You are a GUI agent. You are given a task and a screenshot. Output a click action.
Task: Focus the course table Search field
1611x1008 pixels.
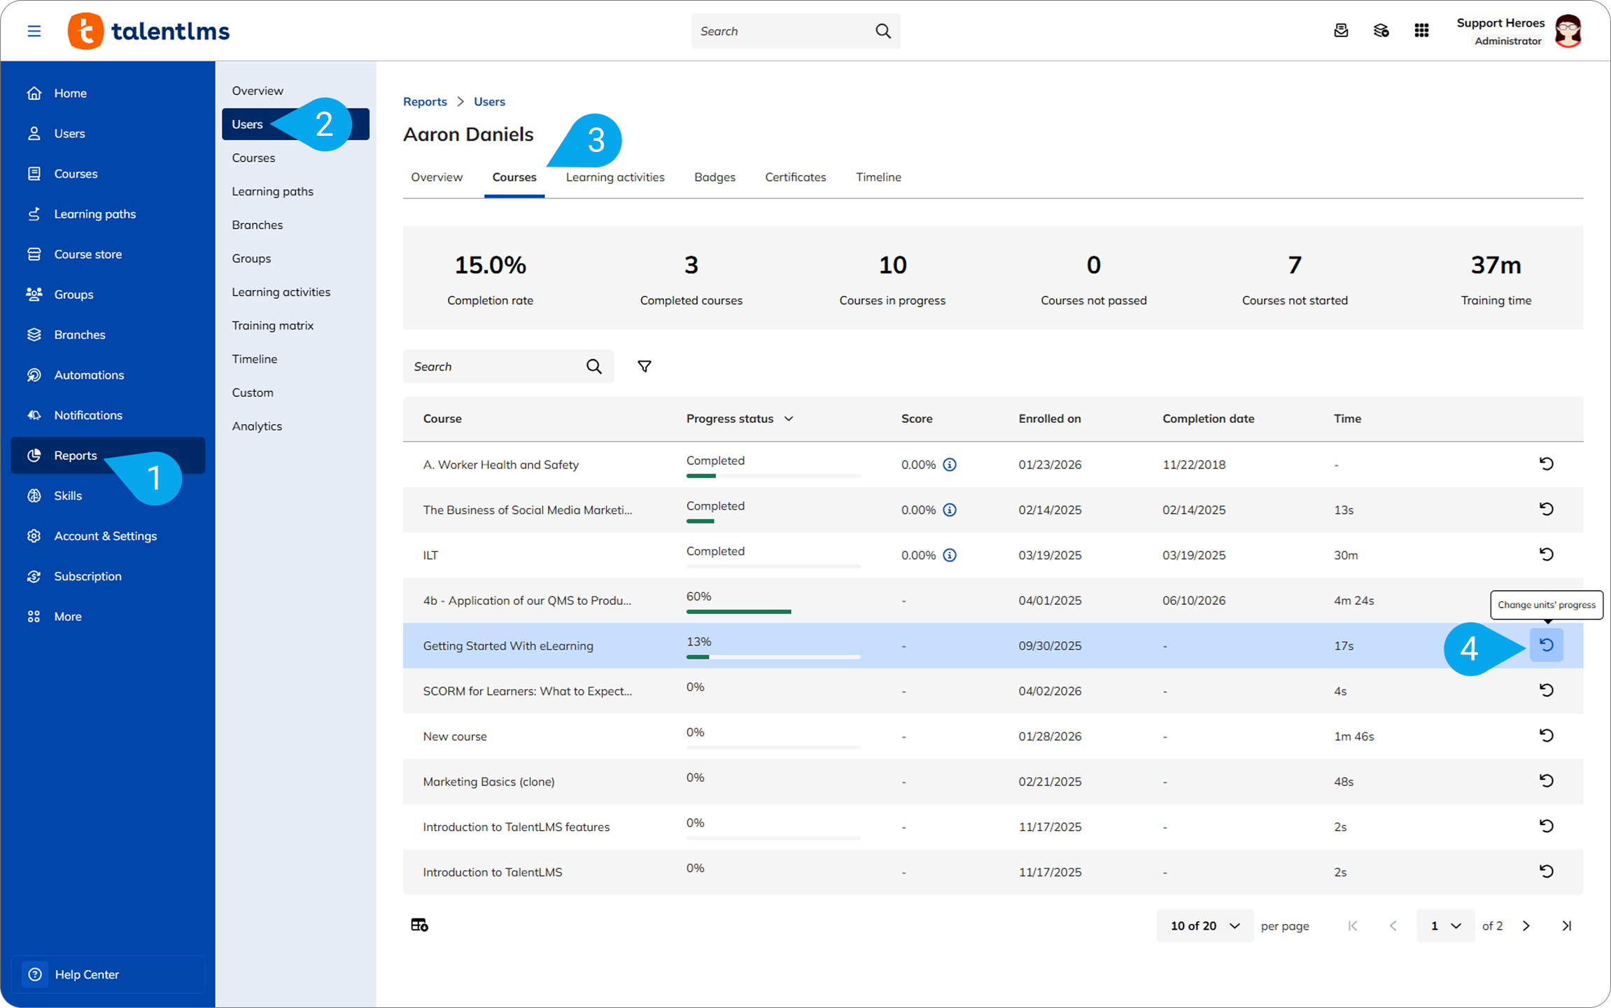pos(508,366)
